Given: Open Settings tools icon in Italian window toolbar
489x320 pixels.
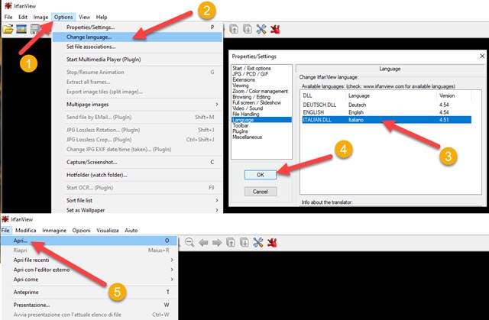Looking at the screenshot, I should (258, 242).
